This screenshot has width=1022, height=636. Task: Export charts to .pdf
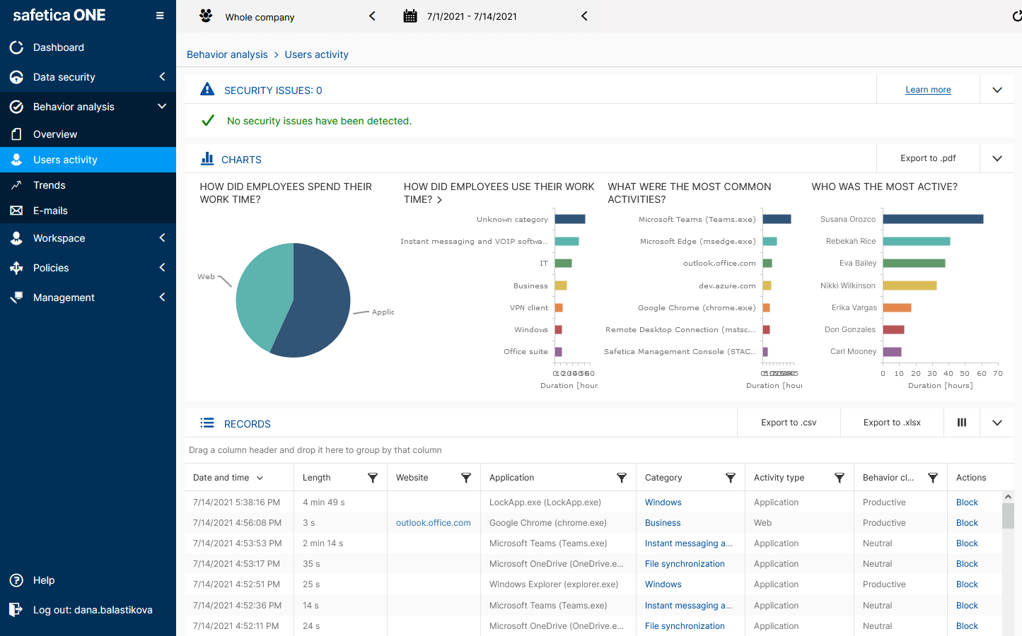point(928,158)
